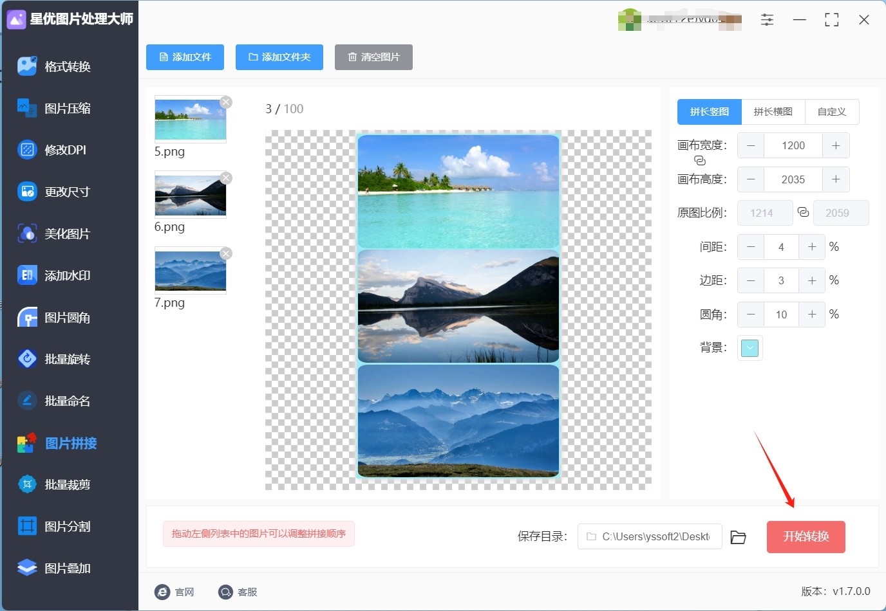Screen dimensions: 886x611
Task: Decrease the 圆角 corner radius value
Action: coord(751,315)
